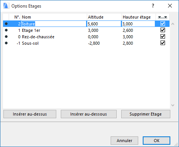Confirm with the OK button
The height and width of the screenshot is (147, 179).
click(x=156, y=141)
